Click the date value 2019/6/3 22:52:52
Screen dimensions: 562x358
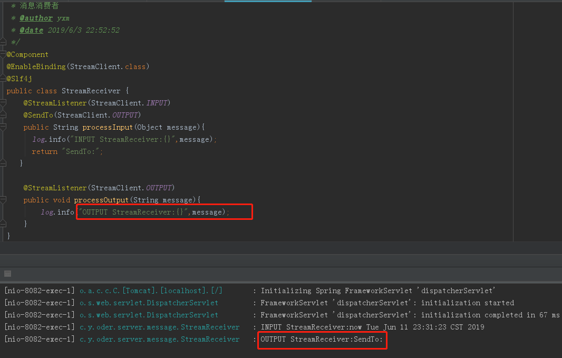tap(83, 30)
